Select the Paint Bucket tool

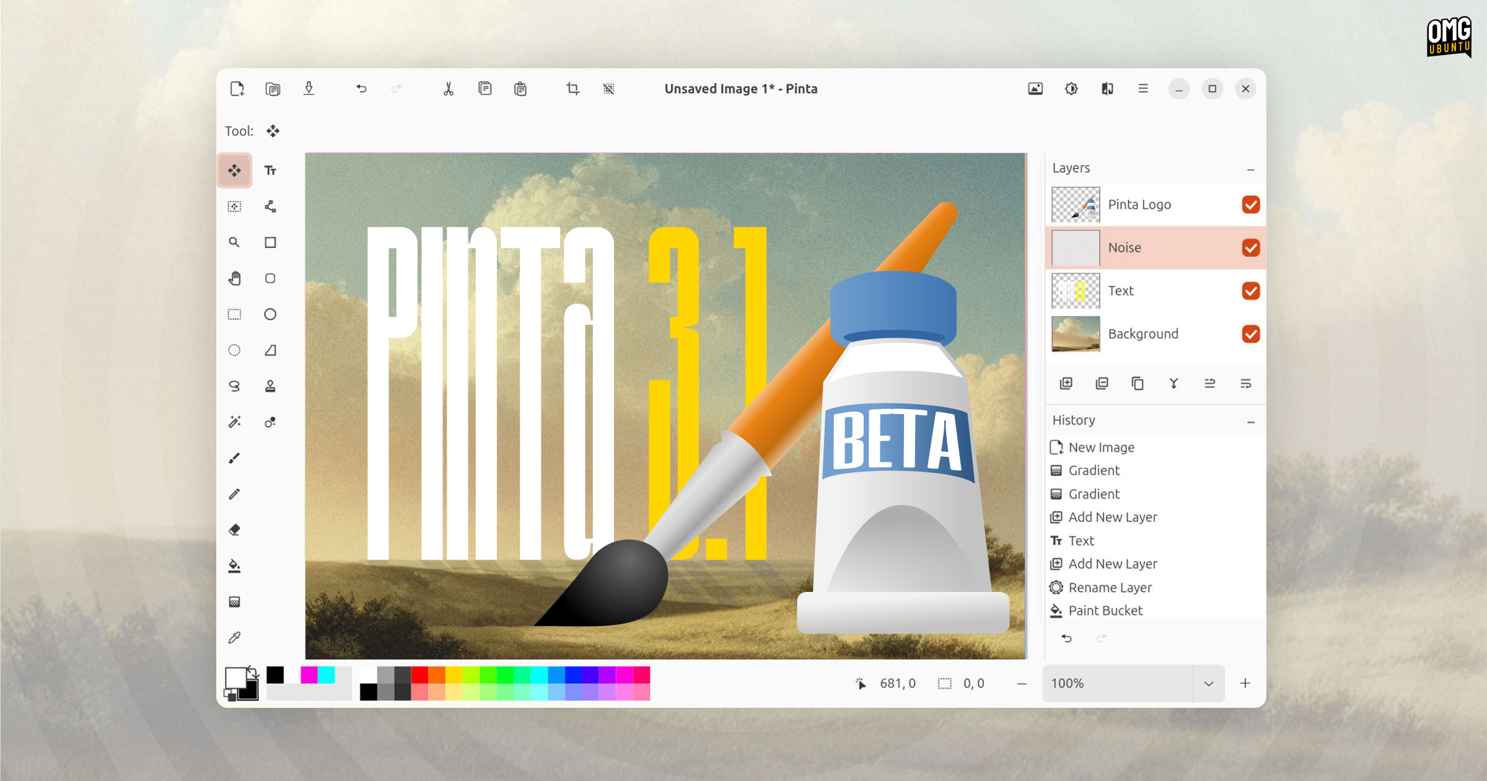click(235, 566)
